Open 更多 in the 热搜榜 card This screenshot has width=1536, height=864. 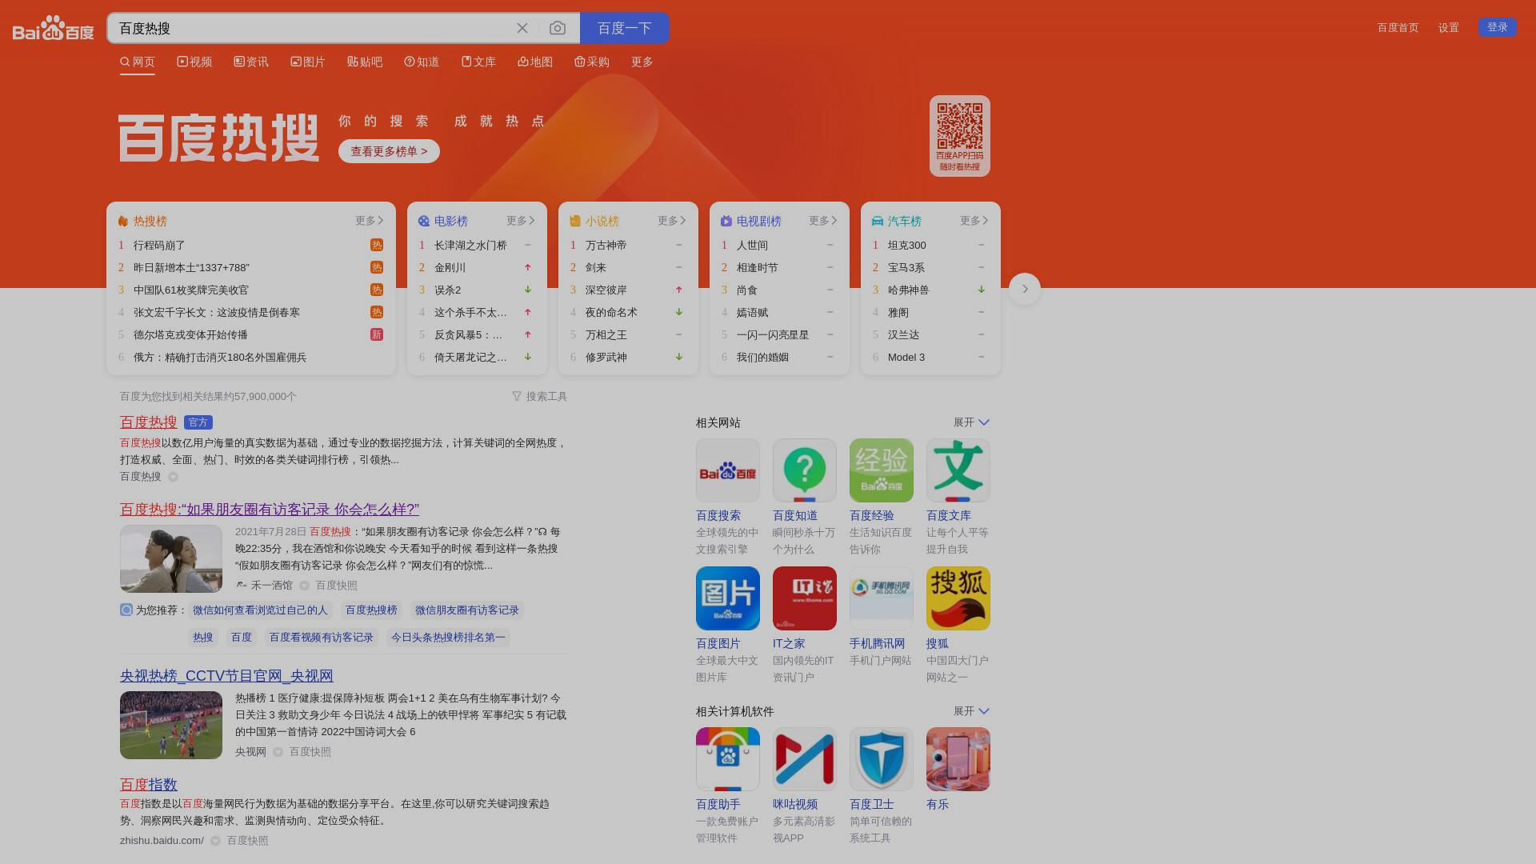(370, 221)
